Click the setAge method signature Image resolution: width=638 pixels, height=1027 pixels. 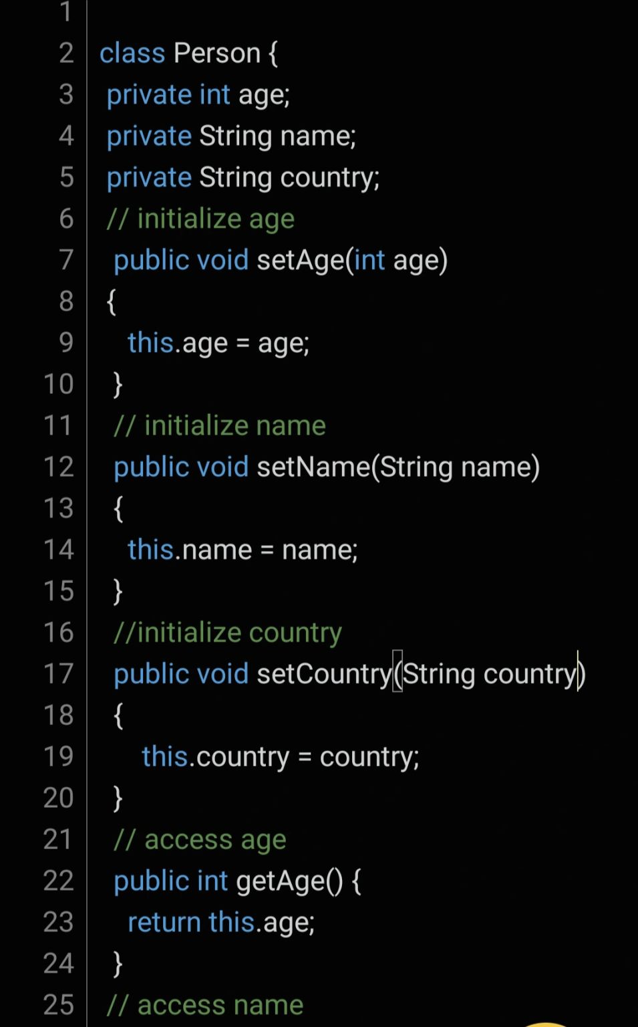coord(281,260)
